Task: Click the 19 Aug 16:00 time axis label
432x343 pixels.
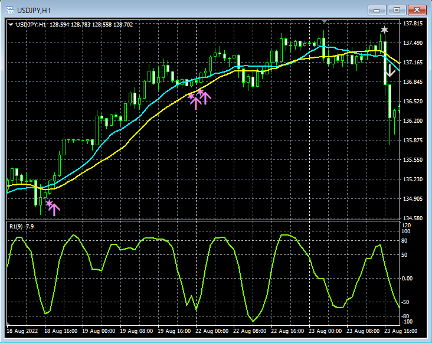Action: tap(174, 331)
